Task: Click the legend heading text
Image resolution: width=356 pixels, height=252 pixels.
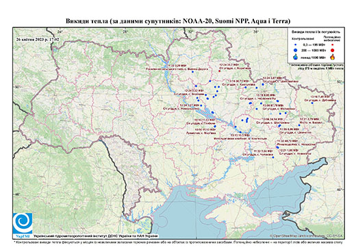Action: (x=316, y=32)
